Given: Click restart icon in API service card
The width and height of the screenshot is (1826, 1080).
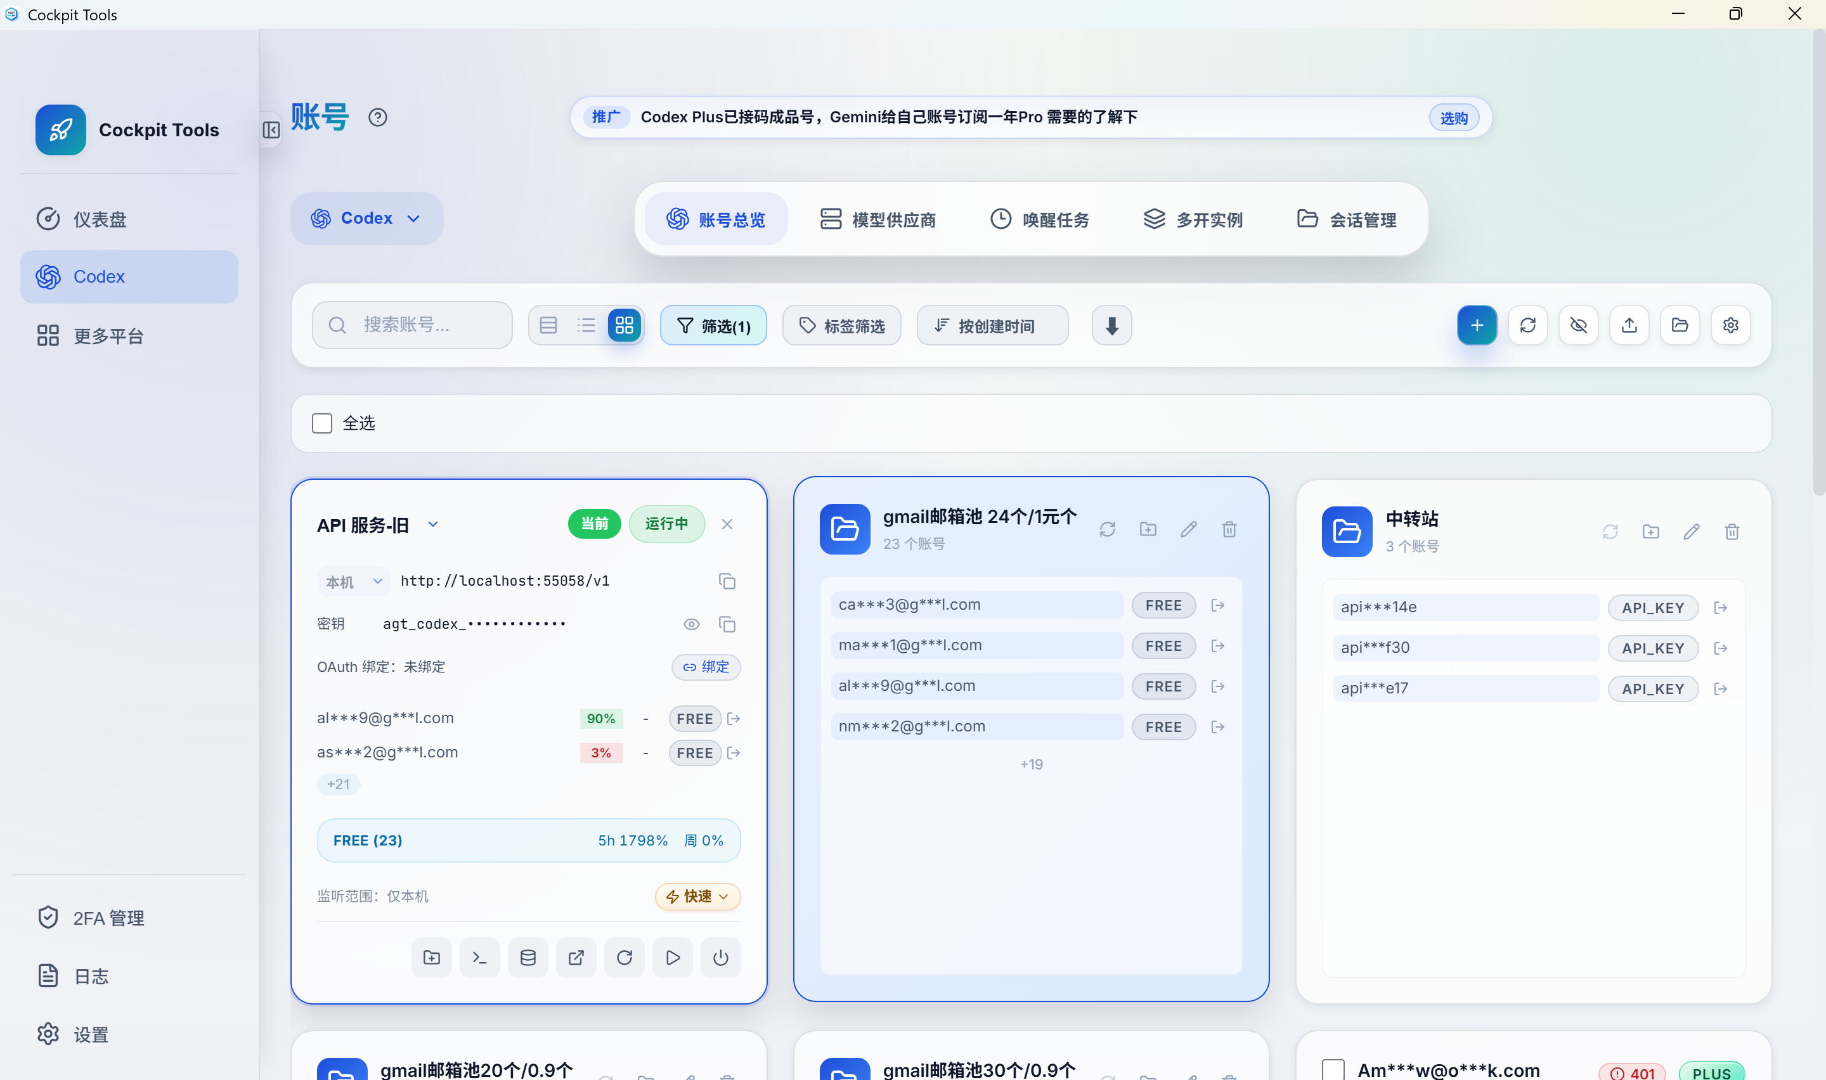Looking at the screenshot, I should 625,958.
